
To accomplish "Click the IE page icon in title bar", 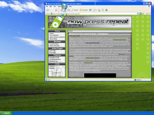I will (46, 4).
